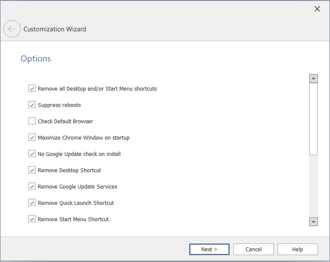The width and height of the screenshot is (330, 262).
Task: Click the Customization Wizard title text
Action: click(55, 29)
